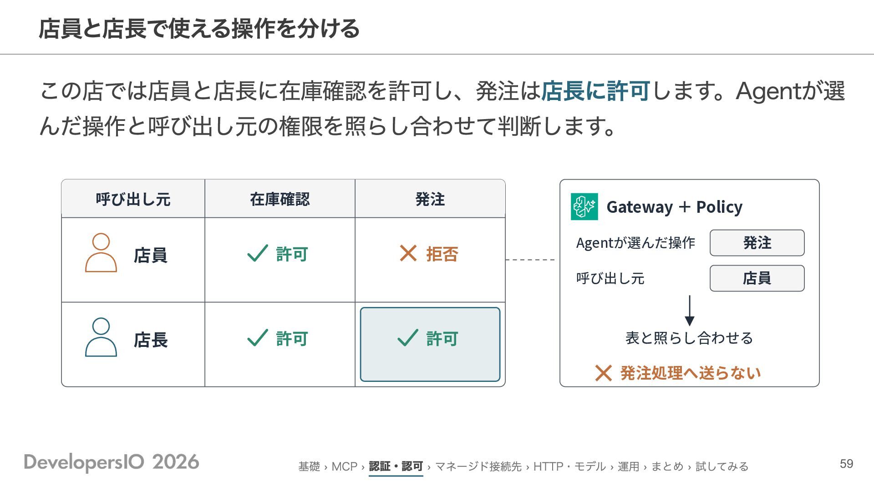Image resolution: width=874 pixels, height=491 pixels.
Task: Click the green Gateway brain icon
Action: (584, 207)
